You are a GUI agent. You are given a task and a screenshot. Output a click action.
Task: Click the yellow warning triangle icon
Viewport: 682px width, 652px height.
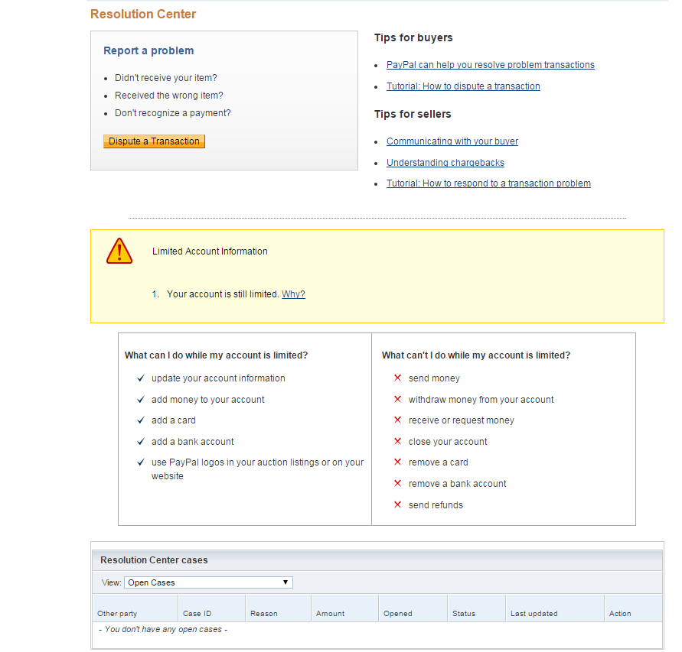click(x=119, y=251)
